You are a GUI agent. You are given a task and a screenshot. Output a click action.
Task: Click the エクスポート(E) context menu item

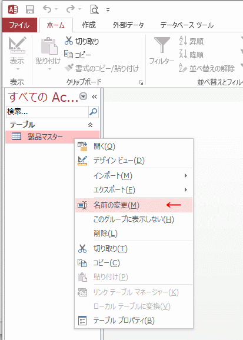(x=134, y=190)
